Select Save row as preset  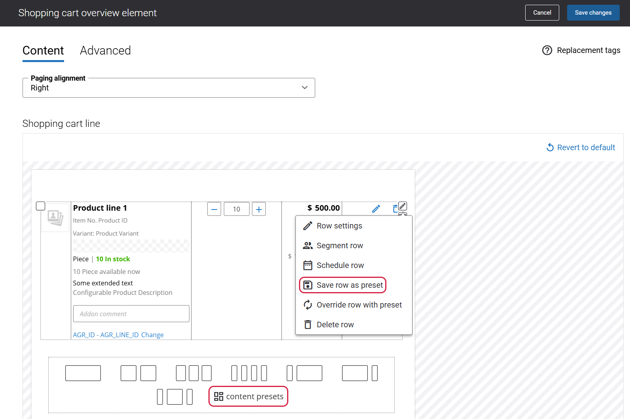coord(343,285)
